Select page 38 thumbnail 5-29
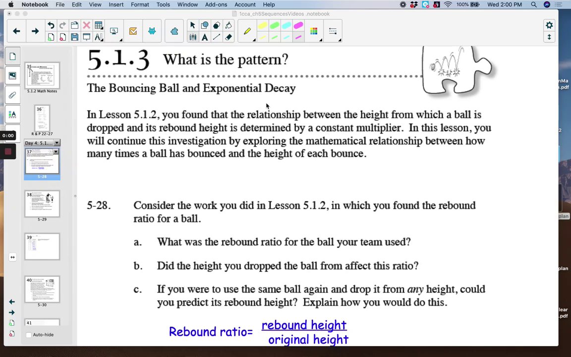Screen dimensions: 571x357 coord(42,204)
